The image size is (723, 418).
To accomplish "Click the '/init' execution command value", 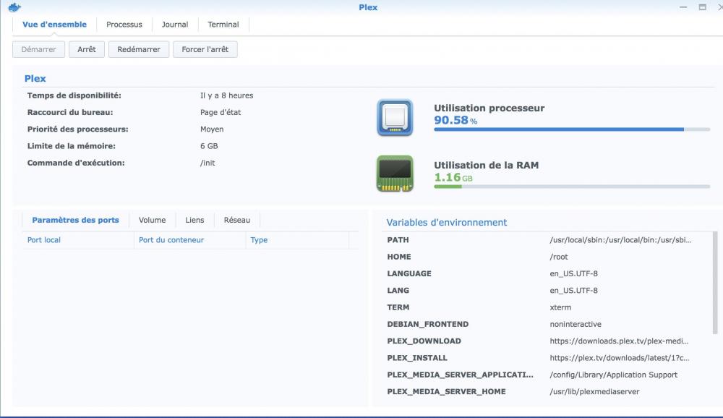I will (208, 163).
